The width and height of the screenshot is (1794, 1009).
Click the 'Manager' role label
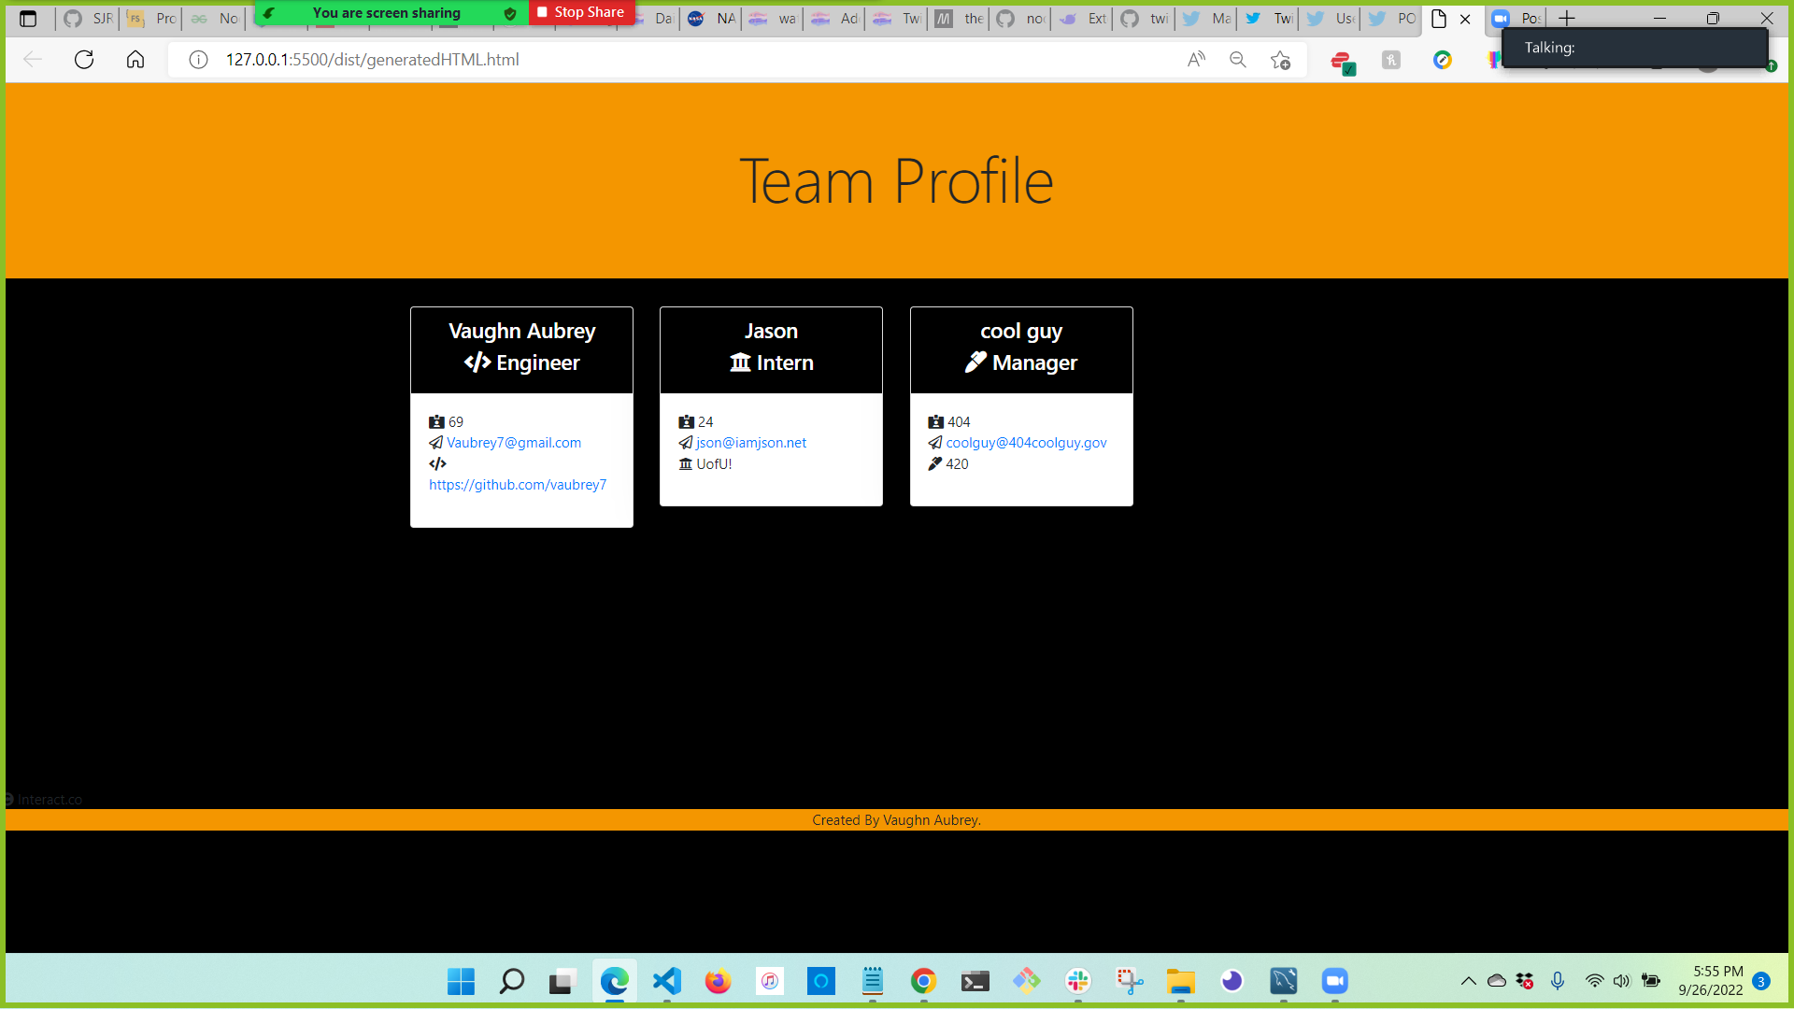pyautogui.click(x=1034, y=363)
